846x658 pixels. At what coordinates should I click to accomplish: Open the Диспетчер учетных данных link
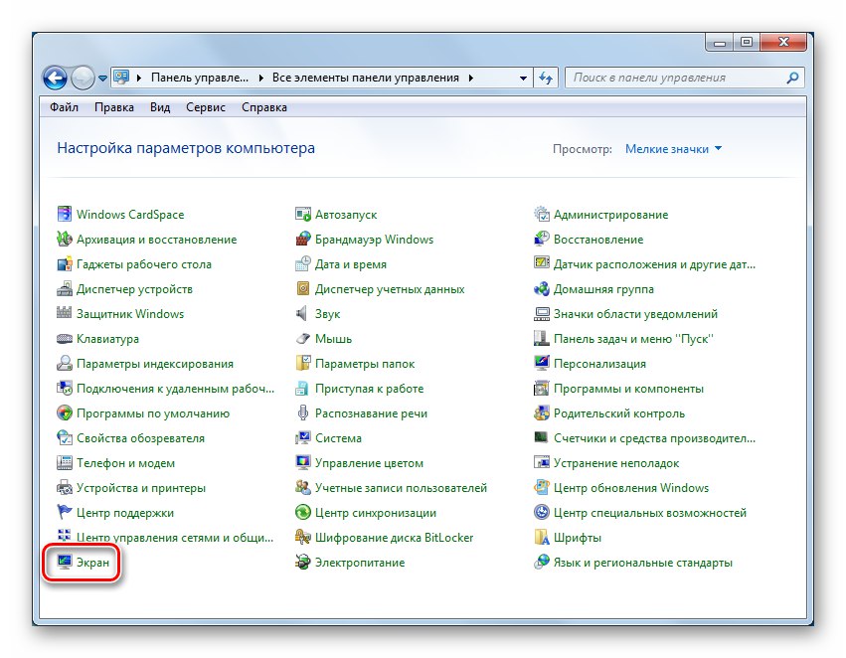tap(390, 289)
